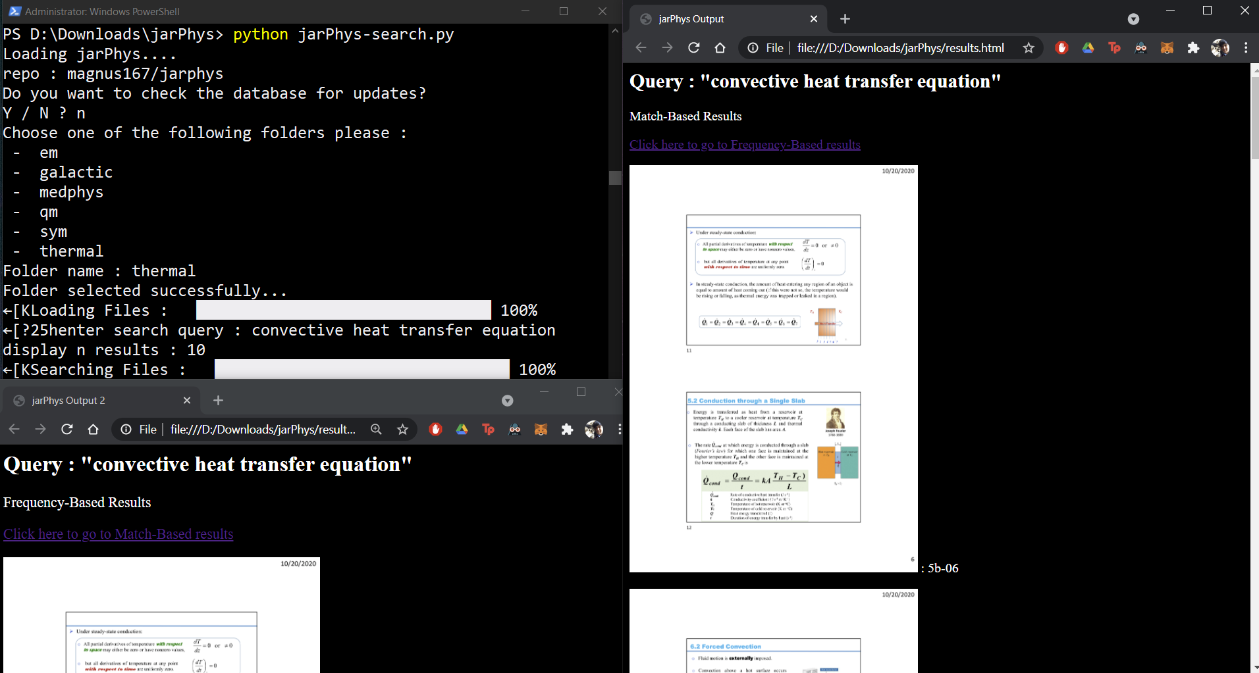Toggle the bookmark star for results.html
Screen dimensions: 1259x673
[x=1029, y=47]
